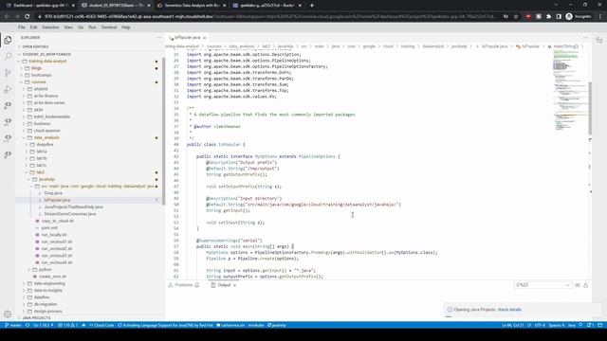Click the editor vertical scrollbar
The height and width of the screenshot is (341, 607).
pos(590,108)
